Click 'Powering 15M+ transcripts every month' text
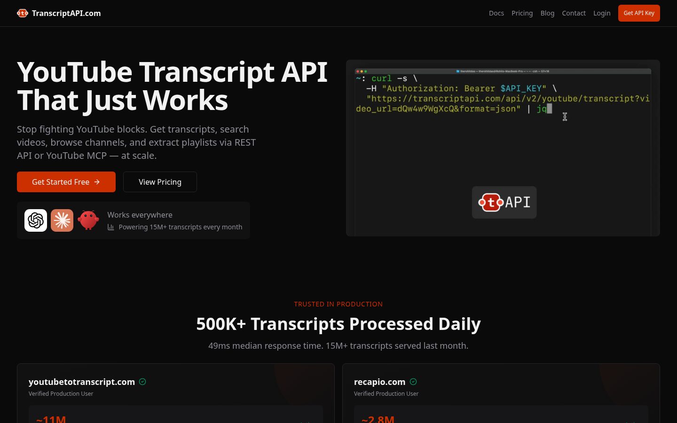Screen dimensions: 677x423 click(181, 227)
